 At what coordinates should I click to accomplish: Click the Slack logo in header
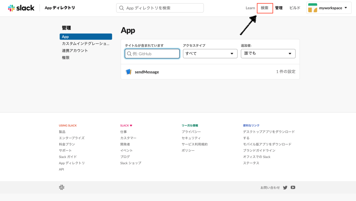[x=21, y=8]
